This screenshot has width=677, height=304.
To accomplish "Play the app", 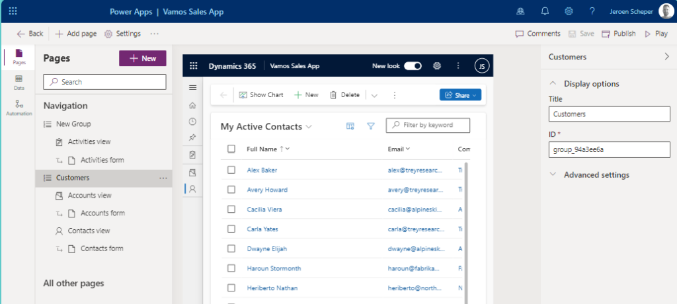I will coord(657,34).
